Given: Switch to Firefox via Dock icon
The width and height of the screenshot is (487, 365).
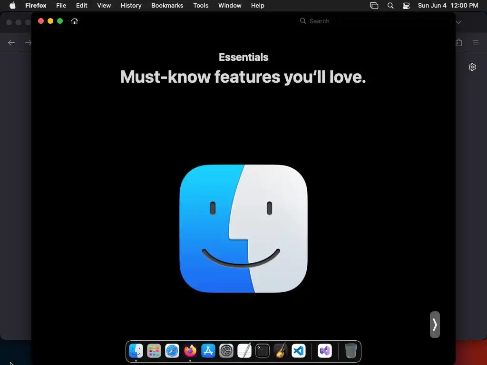Looking at the screenshot, I should pyautogui.click(x=190, y=351).
